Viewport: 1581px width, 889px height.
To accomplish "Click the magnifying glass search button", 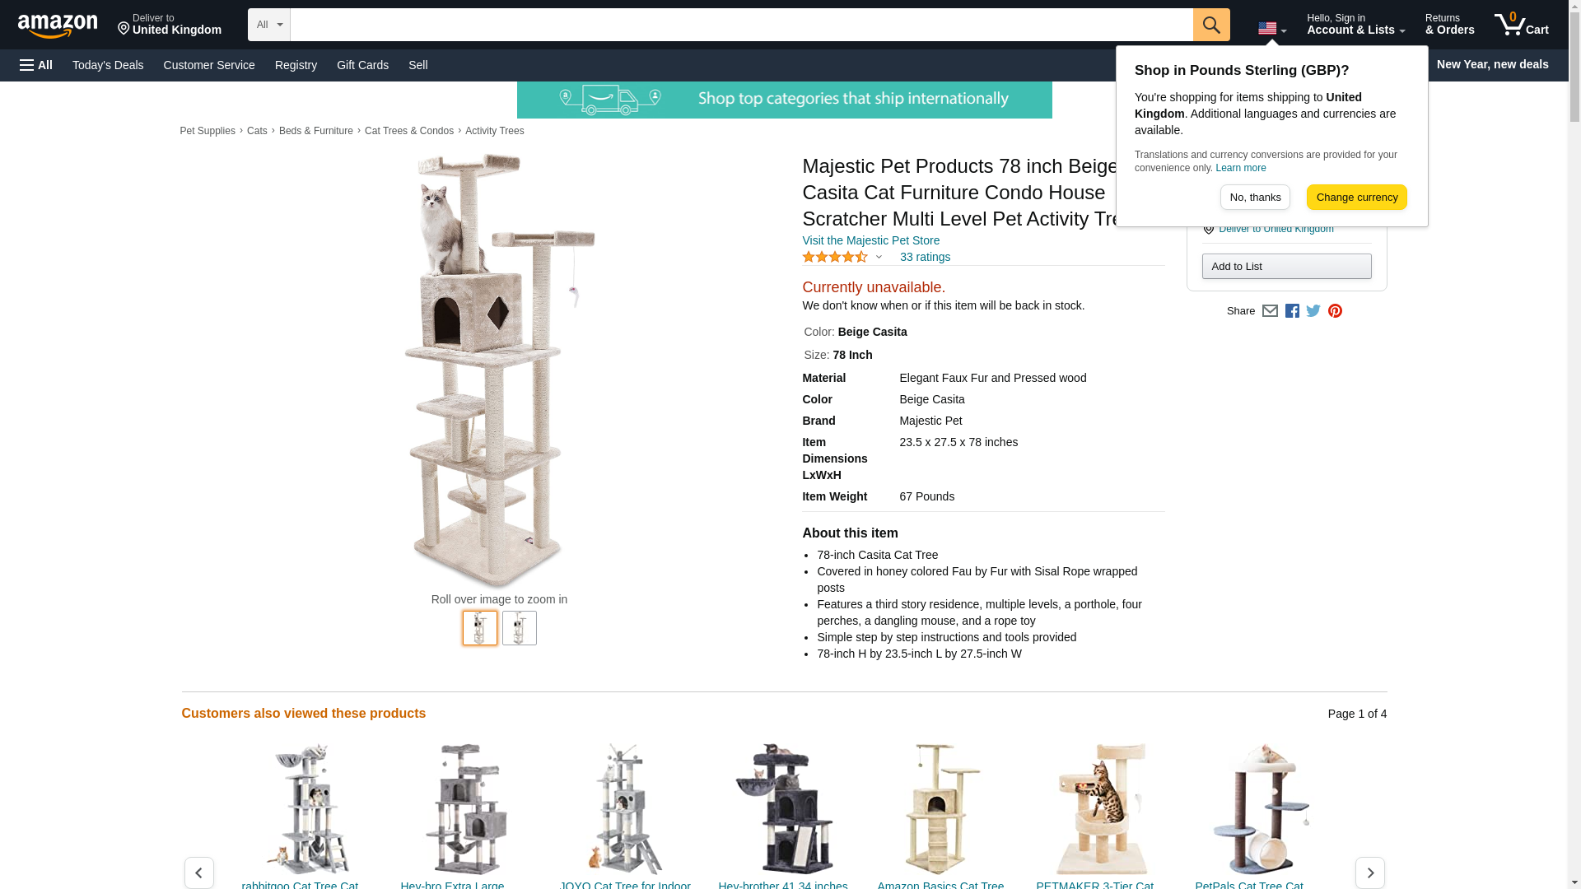I will coord(1211,25).
